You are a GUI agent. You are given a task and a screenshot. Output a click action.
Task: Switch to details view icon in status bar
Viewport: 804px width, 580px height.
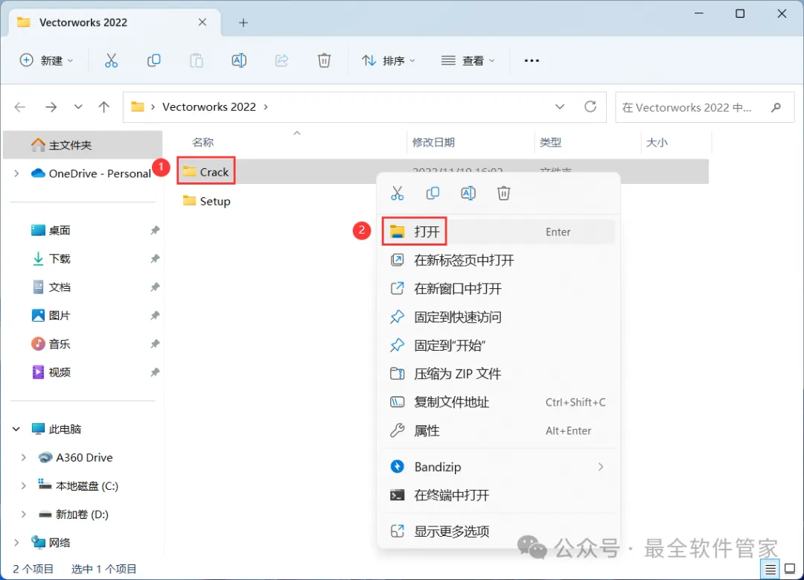click(770, 570)
